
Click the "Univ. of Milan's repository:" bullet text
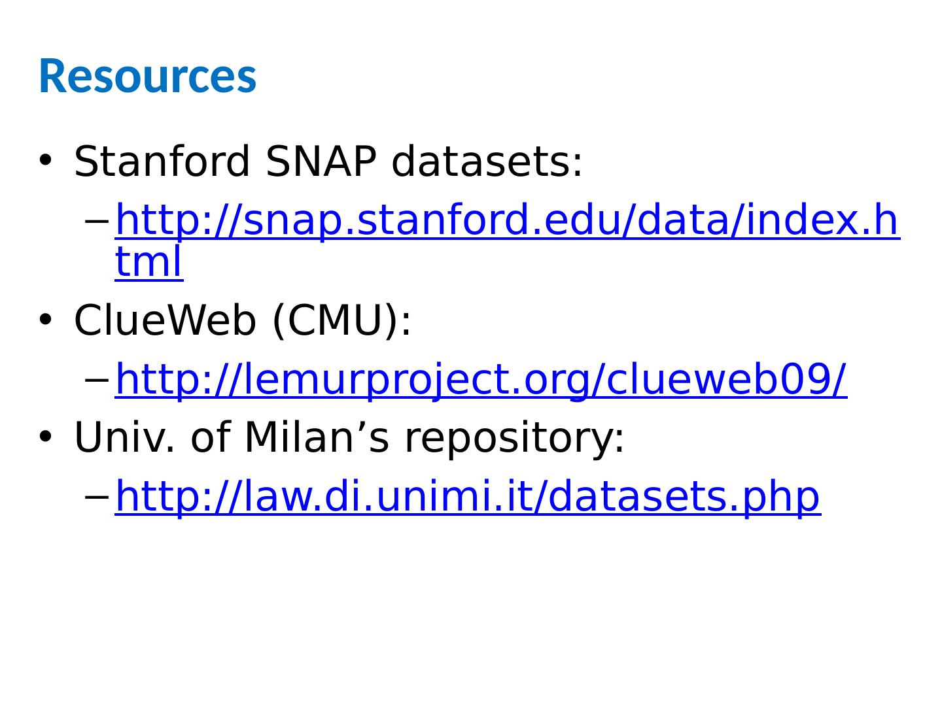(x=349, y=437)
